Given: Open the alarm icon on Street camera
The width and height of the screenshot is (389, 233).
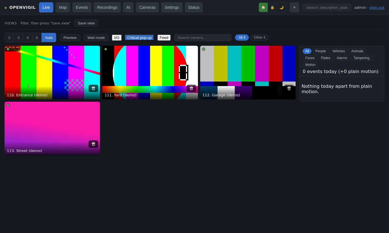Looking at the screenshot, I should [93, 144].
